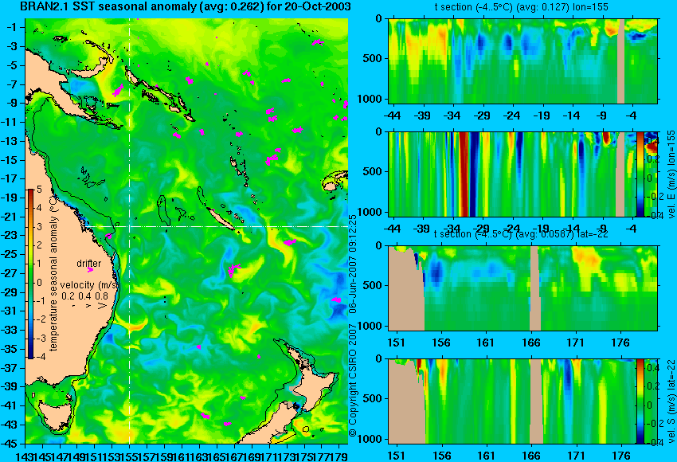
Task: Open the southward velocity lat=-22 section plot
Action: [522, 401]
